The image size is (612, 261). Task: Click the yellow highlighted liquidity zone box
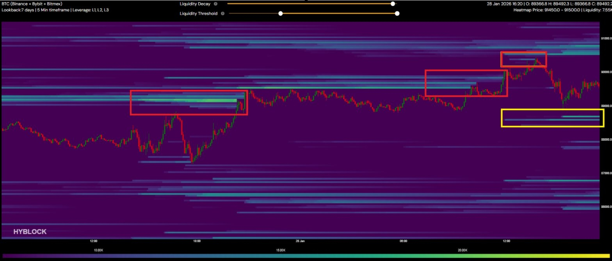552,118
